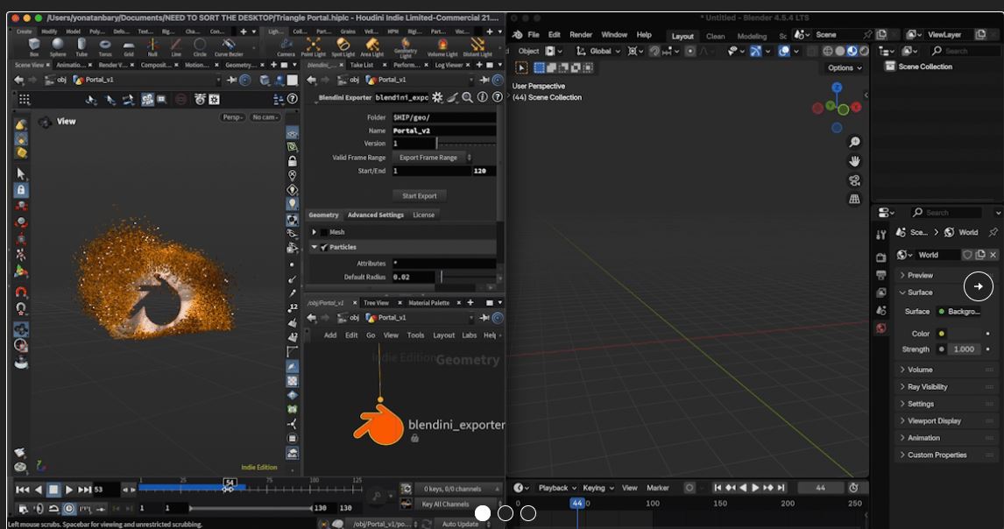Click the Name field containing Portal_v2
This screenshot has height=529, width=1004.
click(x=444, y=130)
